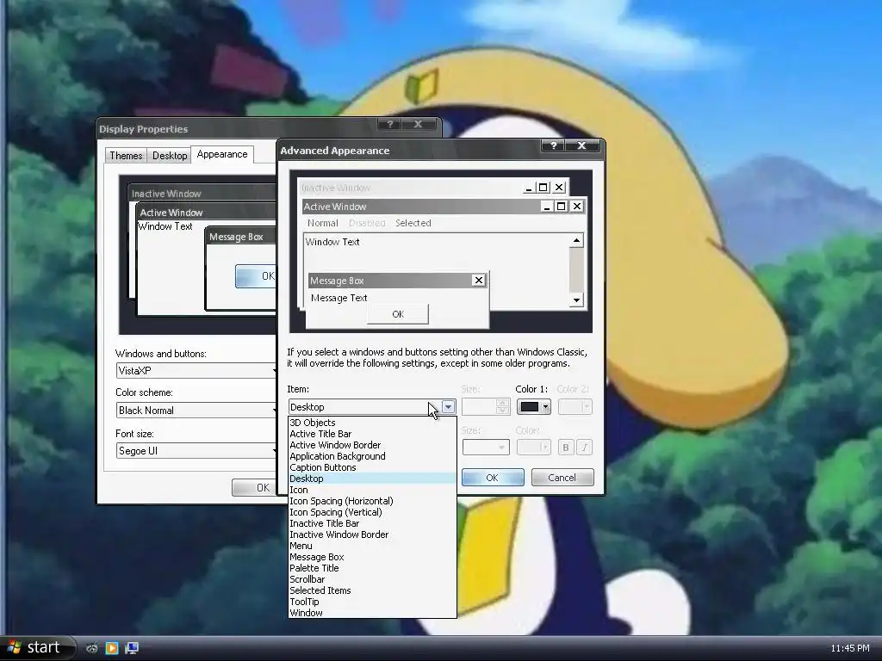Open the Windows start button
The width and height of the screenshot is (882, 661).
[37, 648]
